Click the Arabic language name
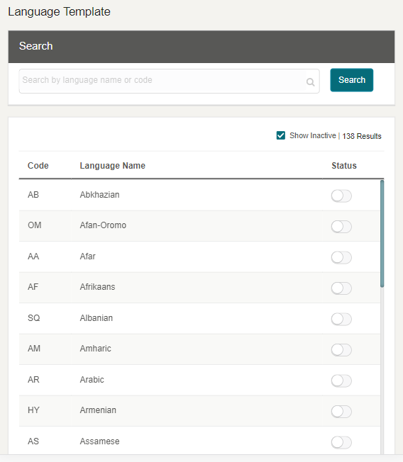 (x=92, y=380)
